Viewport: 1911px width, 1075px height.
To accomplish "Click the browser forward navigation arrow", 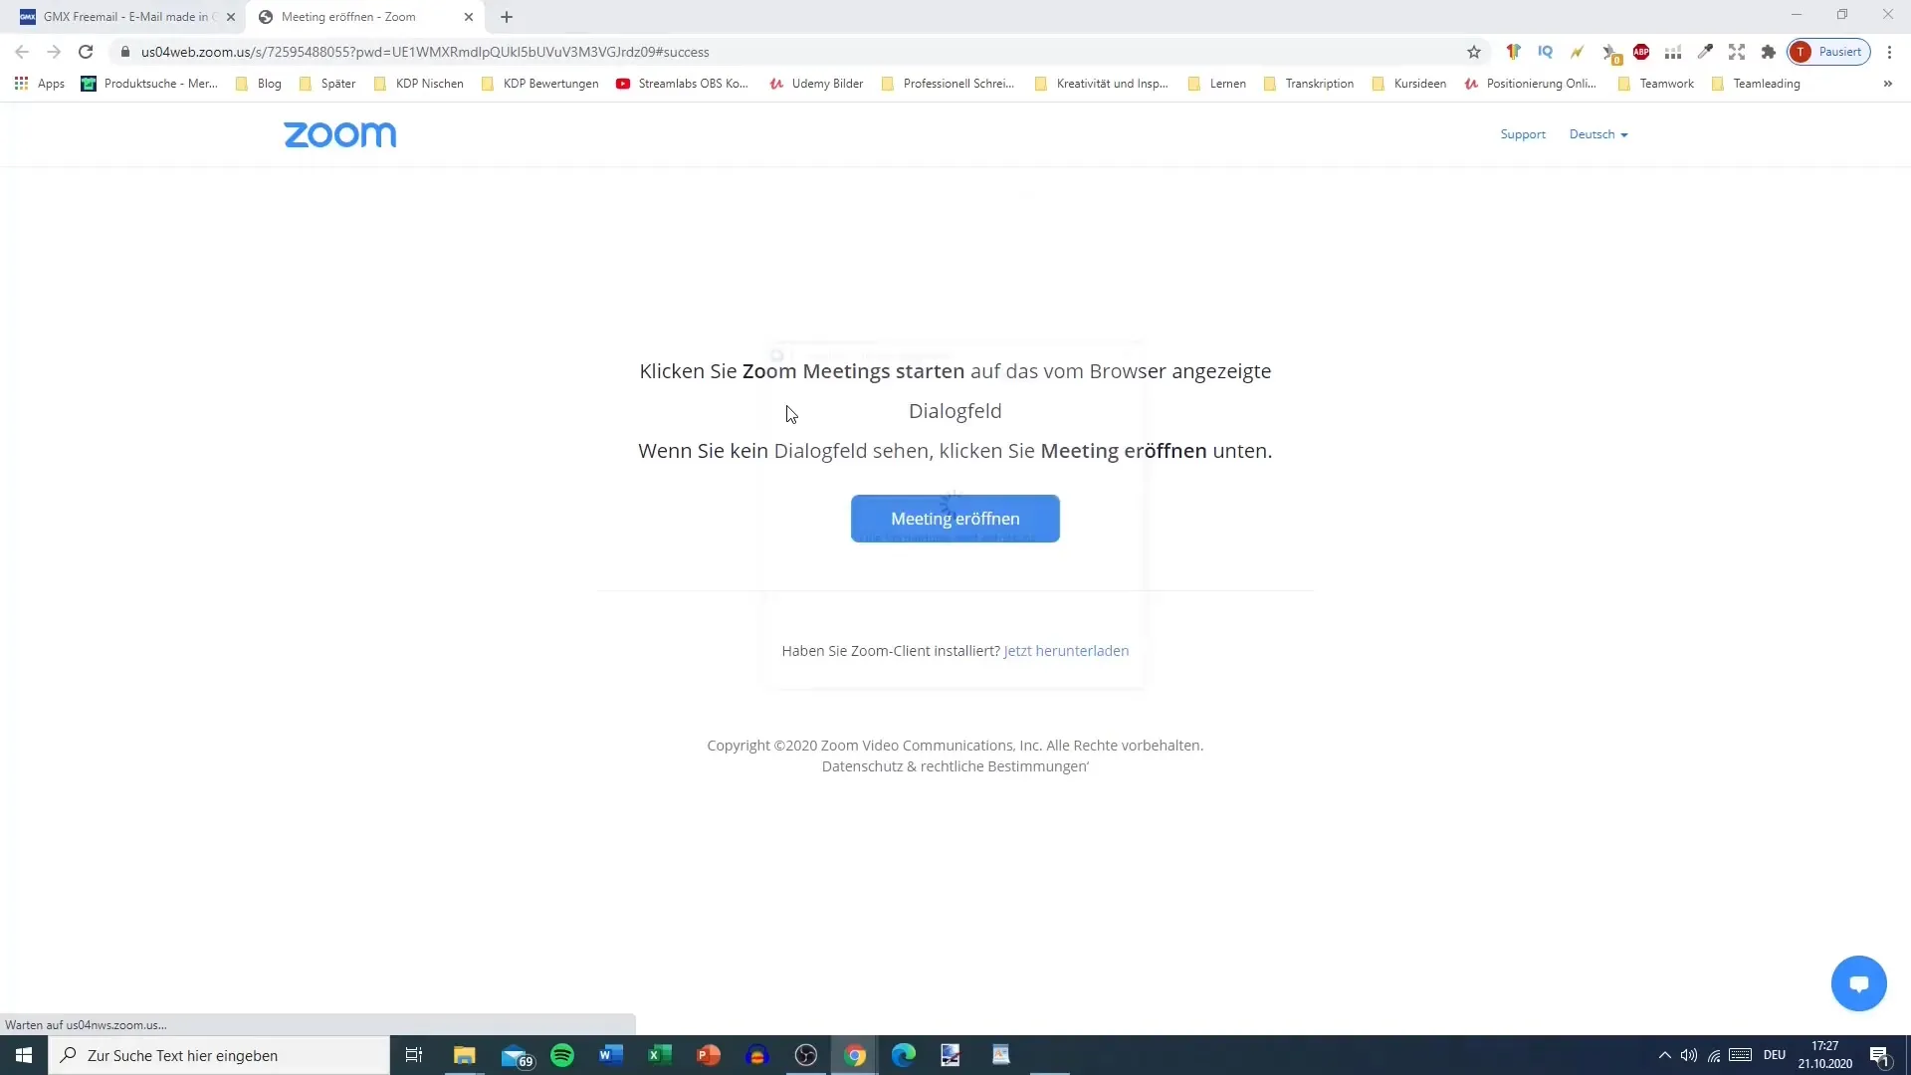I will [54, 51].
